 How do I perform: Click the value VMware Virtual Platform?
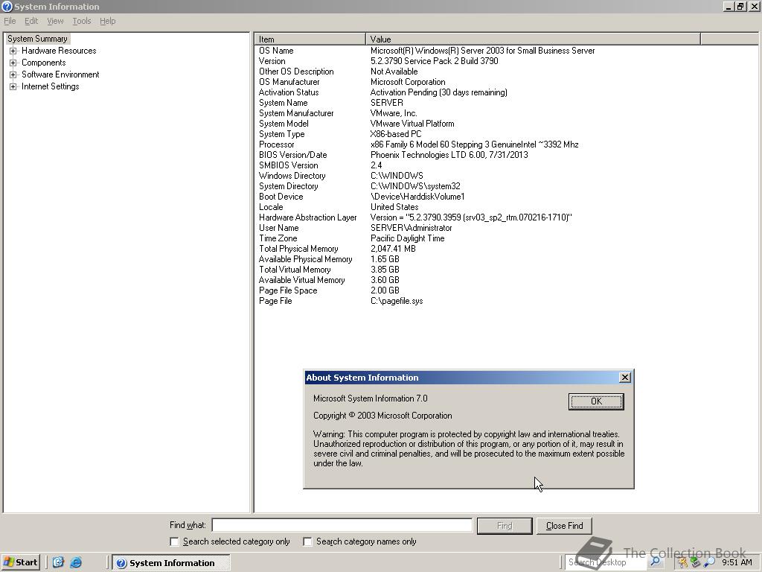coord(412,124)
